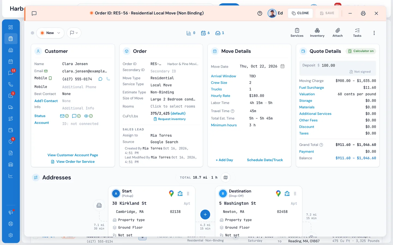Open the map view icon in Addresses
The height and width of the screenshot is (245, 393).
point(225,177)
